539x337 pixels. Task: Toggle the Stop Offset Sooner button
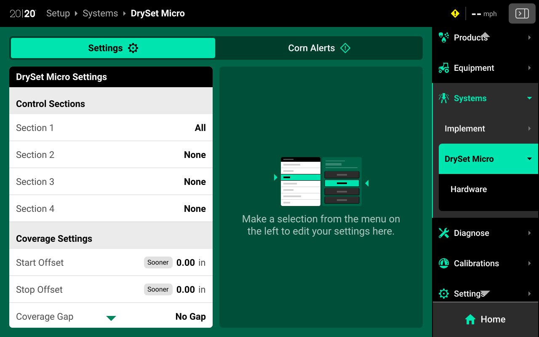coord(158,289)
